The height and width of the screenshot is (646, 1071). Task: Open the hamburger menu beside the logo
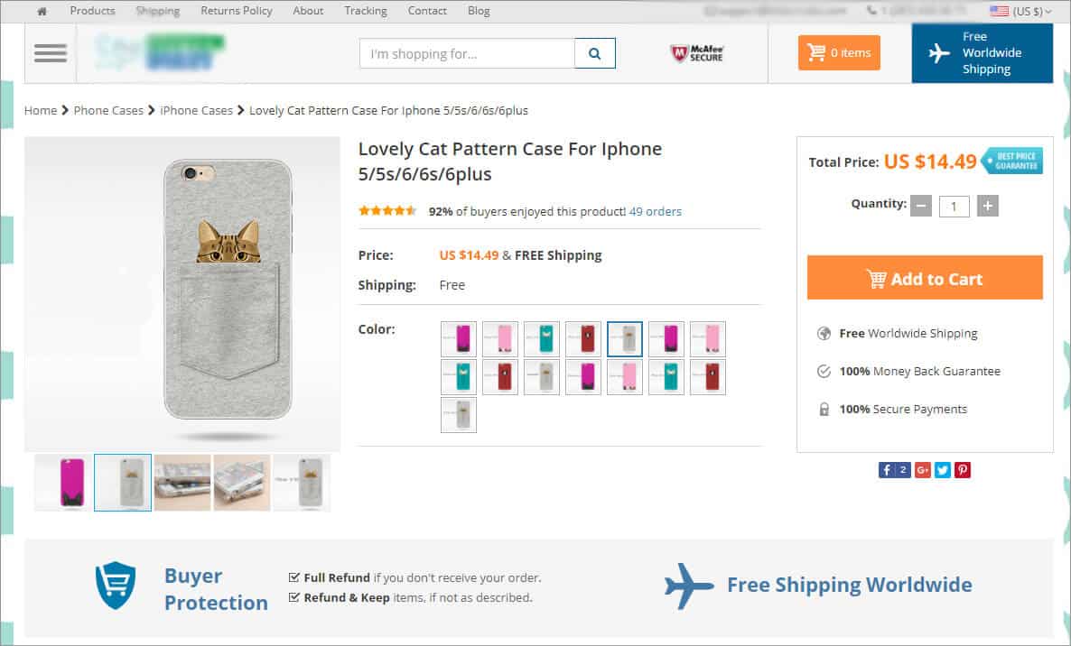(50, 52)
